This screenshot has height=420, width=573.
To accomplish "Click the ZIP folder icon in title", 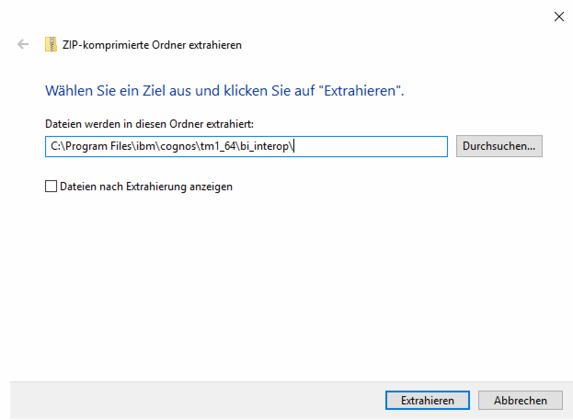I will (x=50, y=45).
